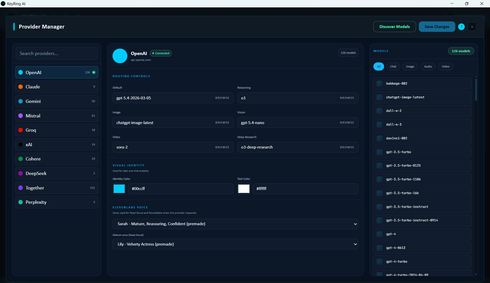The width and height of the screenshot is (490, 283).
Task: Toggle the gpt-3.5-turbo-0125 checkbox
Action: pos(380,166)
